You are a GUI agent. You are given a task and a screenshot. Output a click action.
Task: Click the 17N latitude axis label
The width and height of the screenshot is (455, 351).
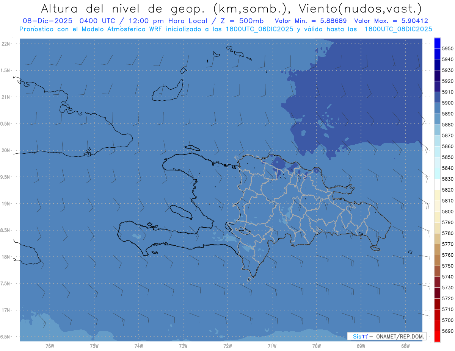tap(6, 310)
